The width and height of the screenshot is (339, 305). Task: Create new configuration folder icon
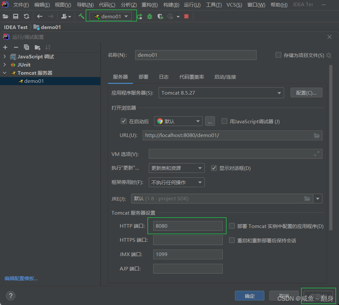coord(37,47)
